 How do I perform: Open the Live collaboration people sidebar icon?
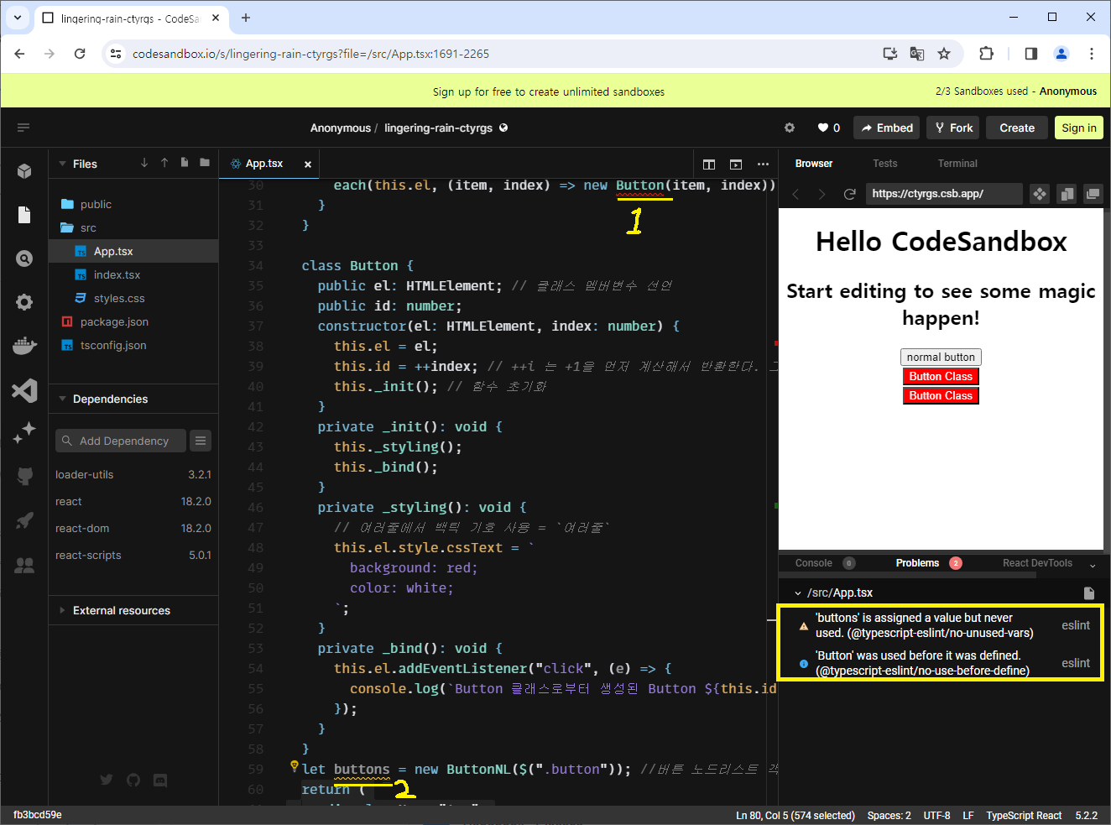tap(24, 565)
